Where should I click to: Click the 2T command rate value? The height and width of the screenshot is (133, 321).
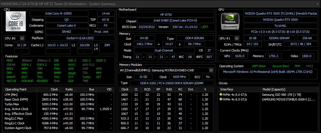[209, 50]
